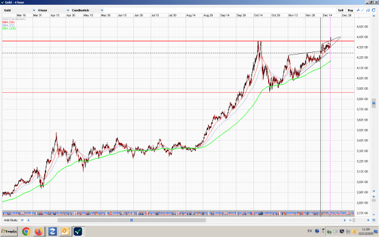This screenshot has width=379, height=237.
Task: Open the Gold instrument dropdown
Action: [19, 10]
